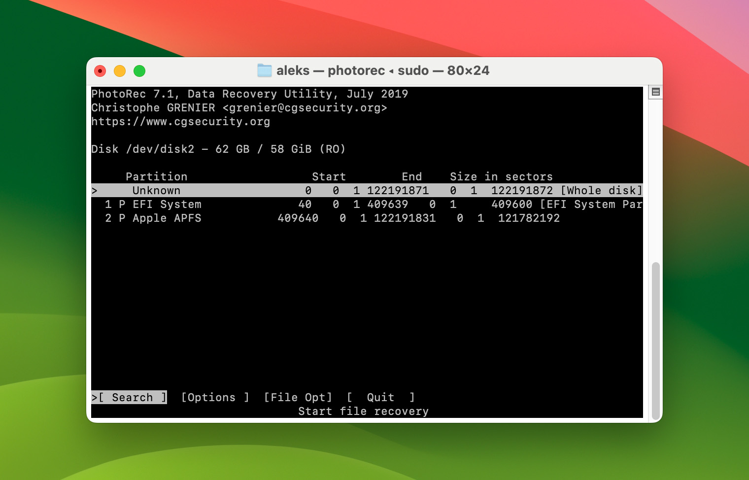Click the terminal vertical scrollbar thumb
This screenshot has height=480, width=749.
pos(655,341)
